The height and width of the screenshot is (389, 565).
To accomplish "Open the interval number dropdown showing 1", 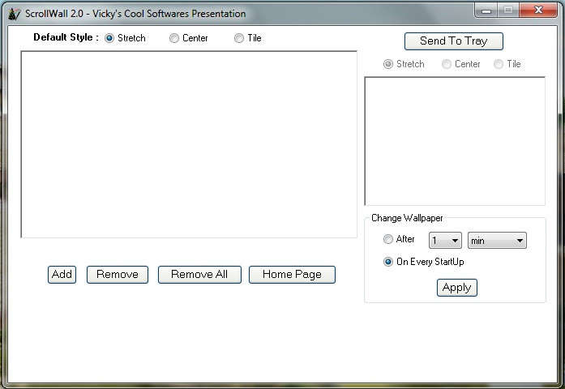I will click(x=445, y=241).
